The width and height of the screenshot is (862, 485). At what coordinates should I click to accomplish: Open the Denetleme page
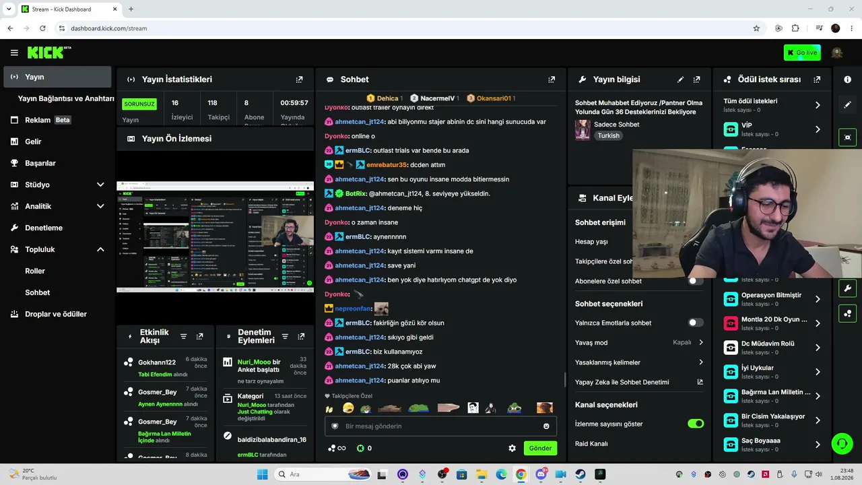tap(57, 228)
